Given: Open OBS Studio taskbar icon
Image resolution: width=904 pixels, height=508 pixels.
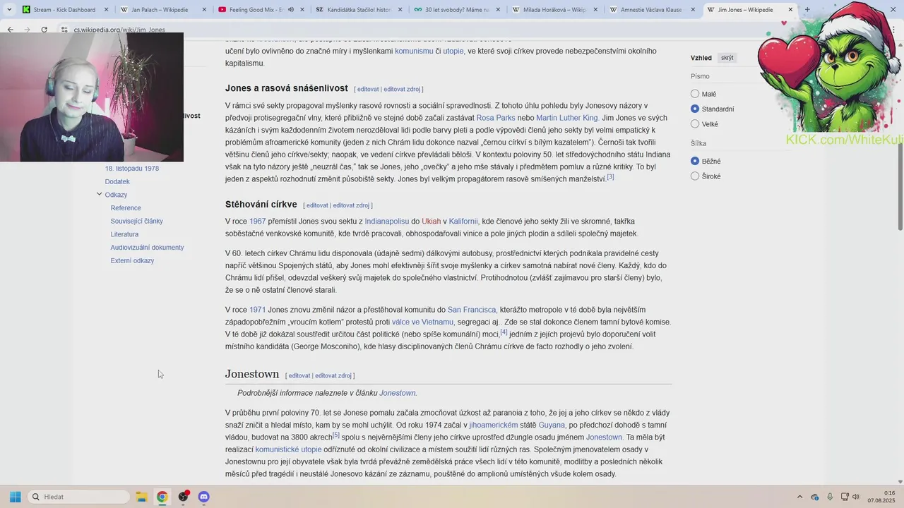Looking at the screenshot, I should (x=183, y=497).
